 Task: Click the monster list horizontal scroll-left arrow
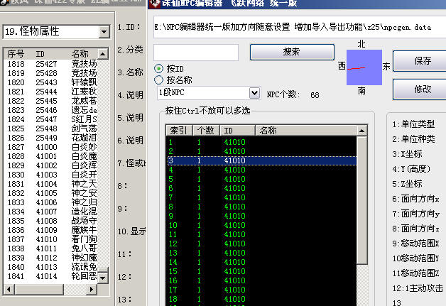point(8,288)
